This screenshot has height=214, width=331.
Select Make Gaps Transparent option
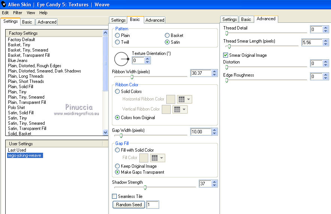tap(117, 172)
